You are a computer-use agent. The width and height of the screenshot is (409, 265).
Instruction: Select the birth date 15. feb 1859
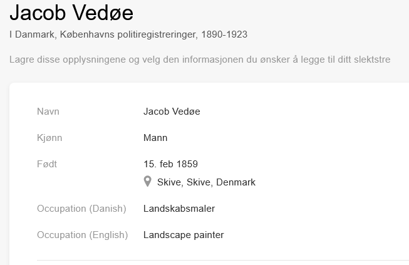(x=170, y=164)
